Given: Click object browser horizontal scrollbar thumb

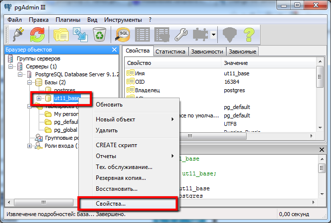Looking at the screenshot, I should (x=44, y=202).
